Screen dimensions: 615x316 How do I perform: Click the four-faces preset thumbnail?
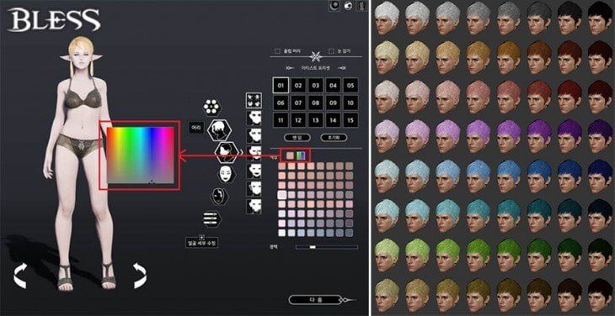click(254, 101)
